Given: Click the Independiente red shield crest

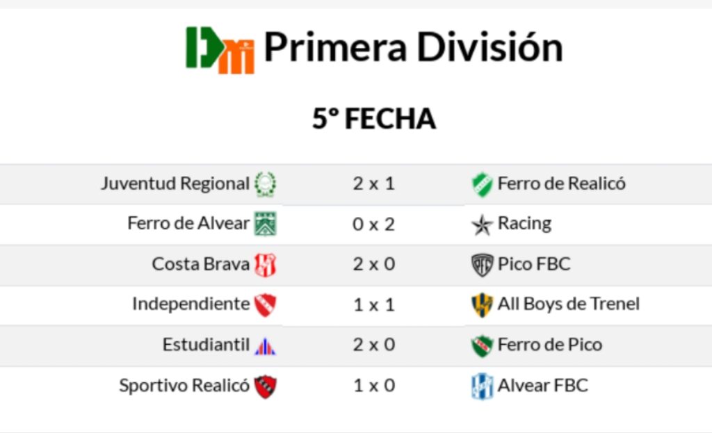Looking at the screenshot, I should click(x=265, y=304).
